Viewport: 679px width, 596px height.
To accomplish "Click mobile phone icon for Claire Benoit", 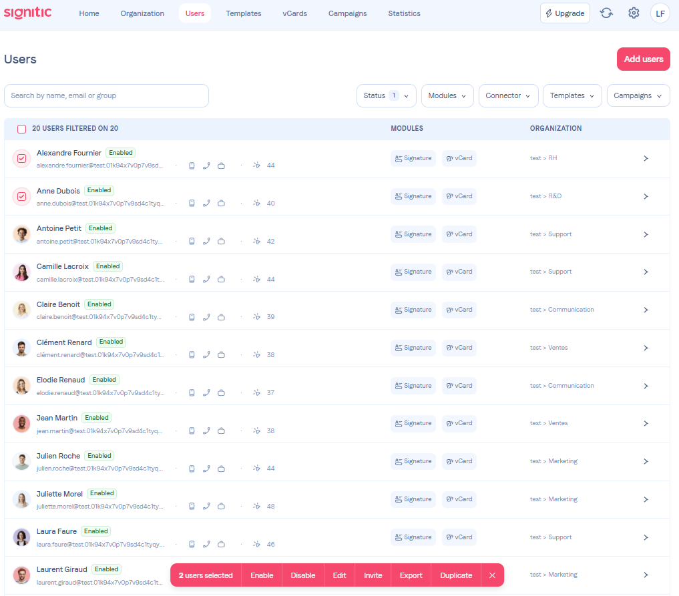I will [192, 317].
